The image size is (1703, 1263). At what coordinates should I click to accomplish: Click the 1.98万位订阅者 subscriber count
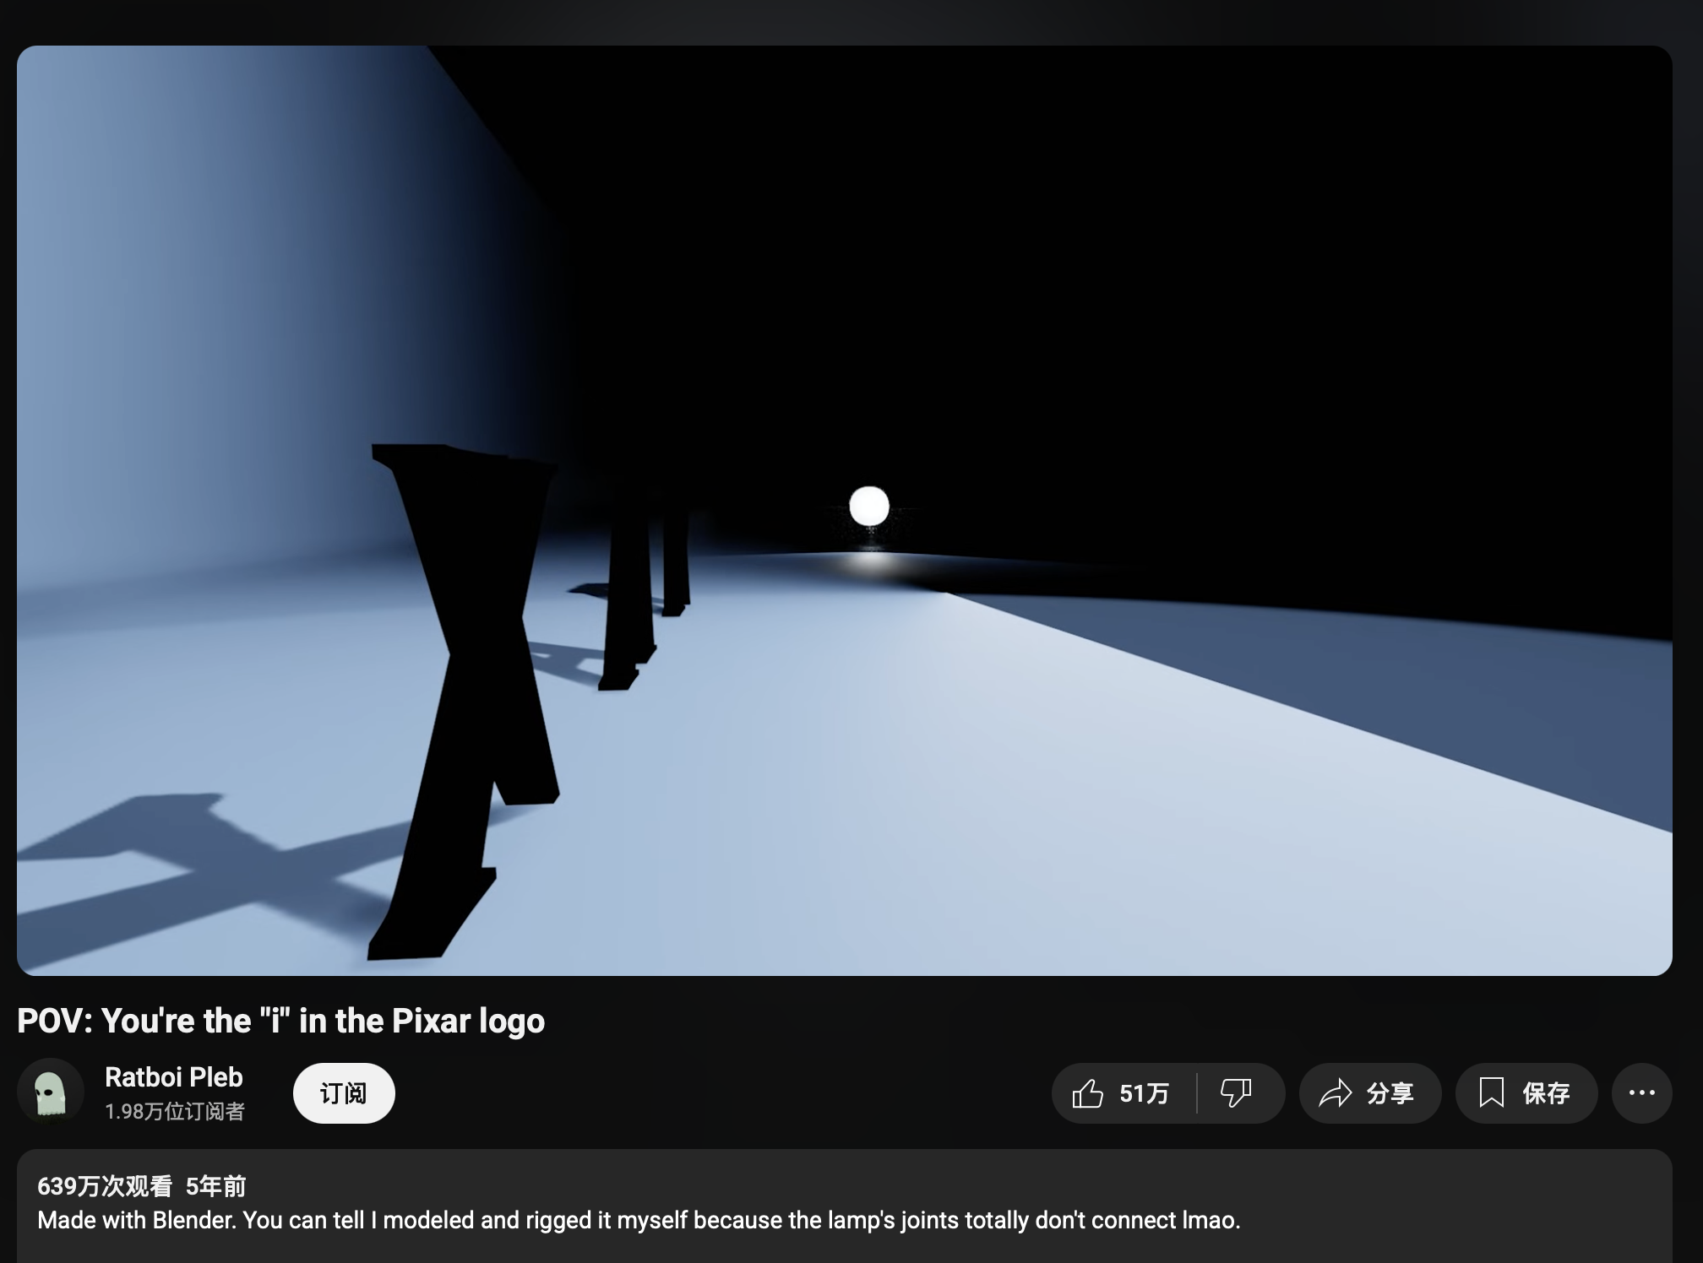(x=174, y=1111)
